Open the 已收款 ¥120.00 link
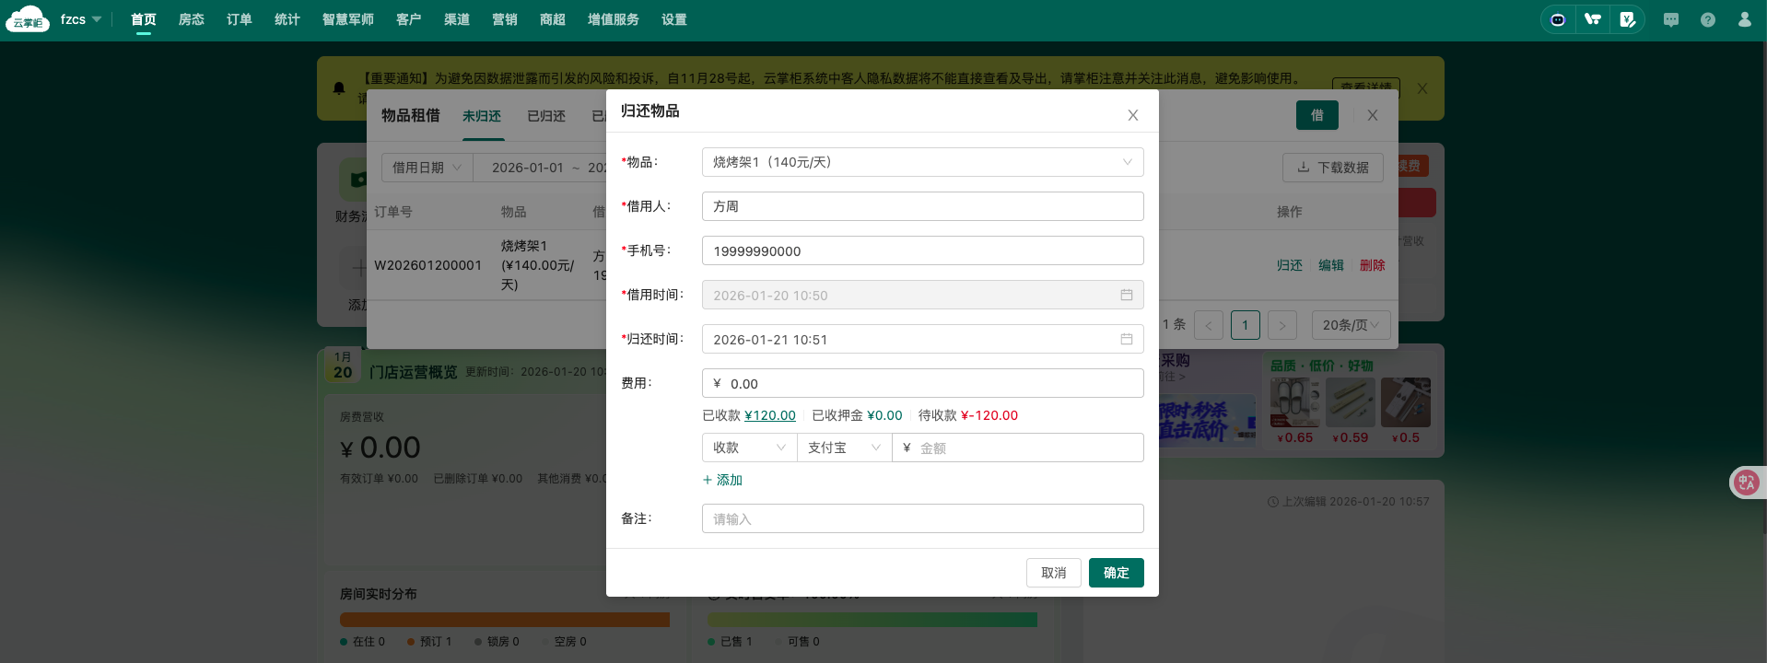 (x=770, y=415)
